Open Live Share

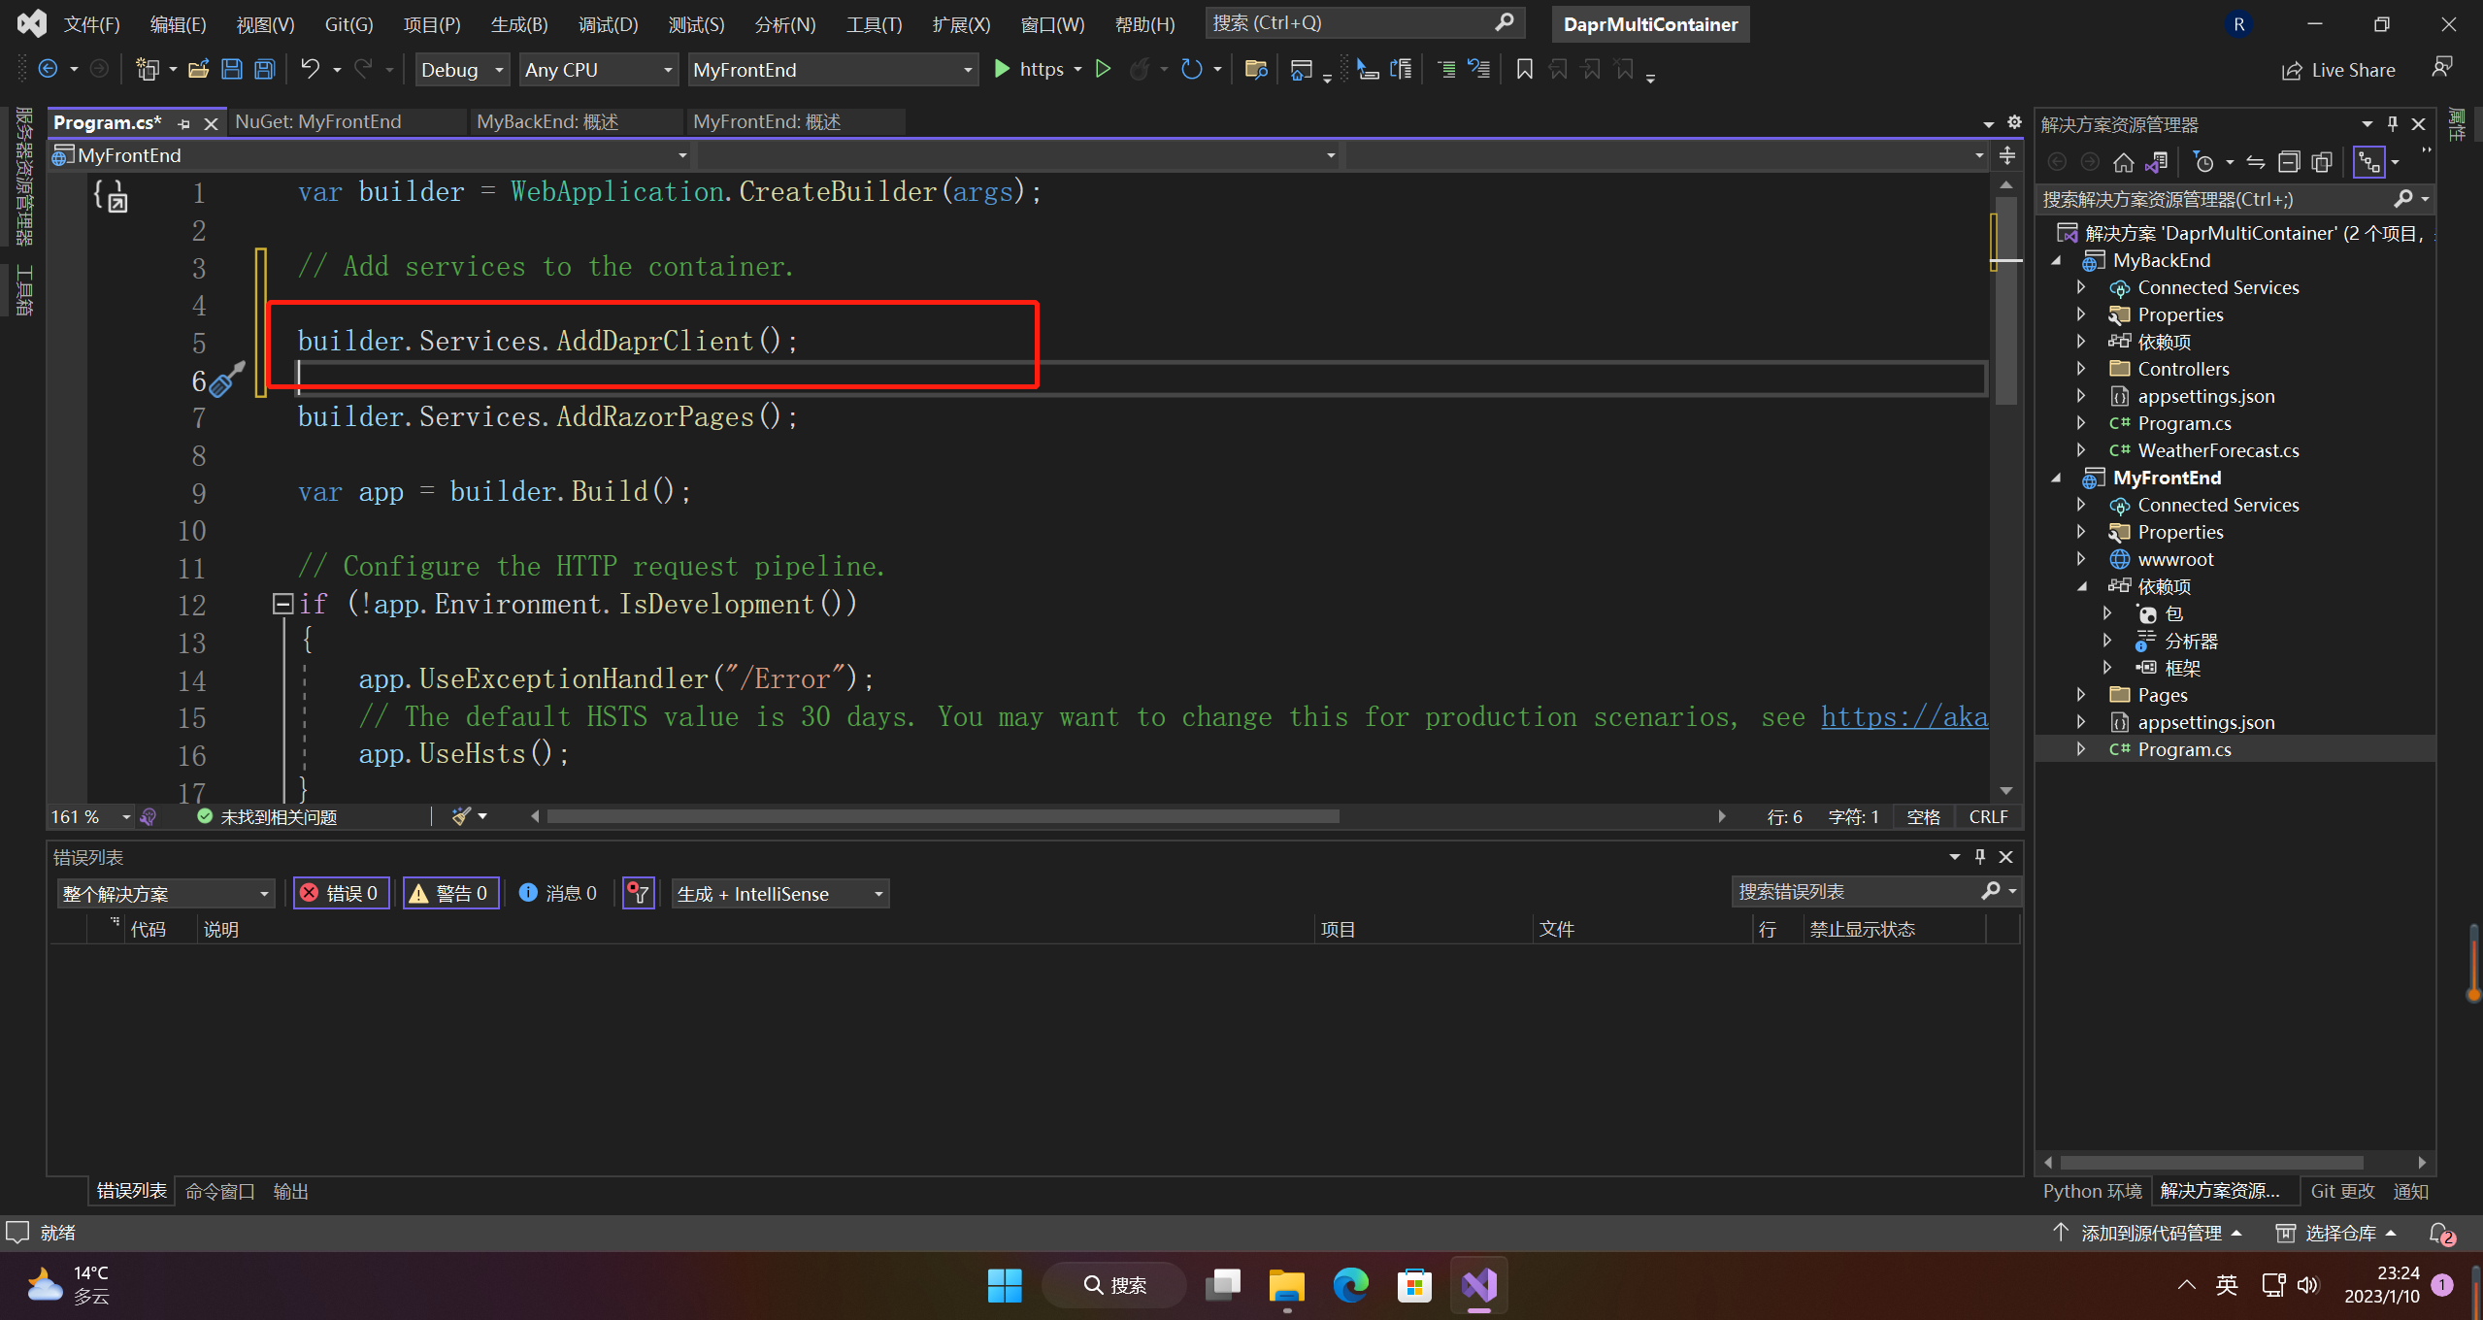2339,70
